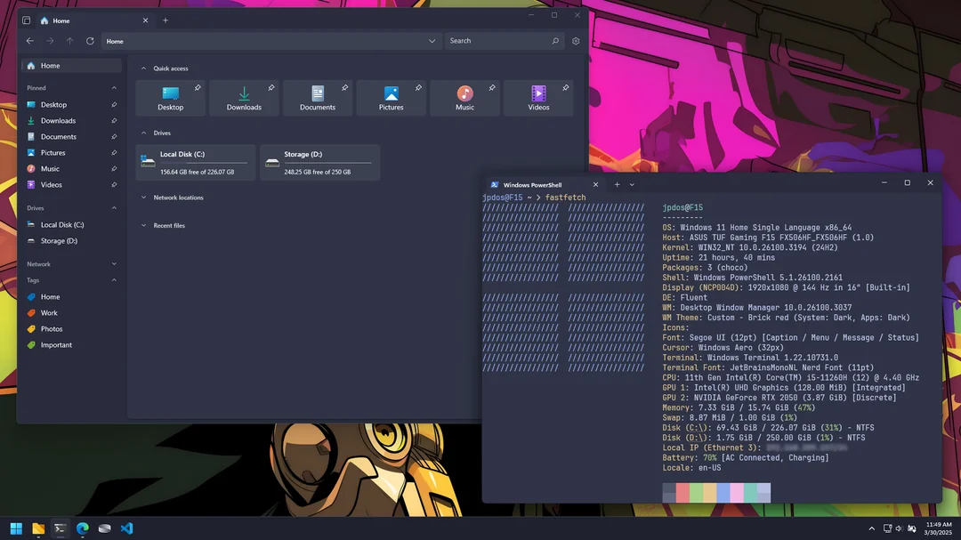Unpin the Desktop quick access card
Screen dimensions: 961x540
[198, 88]
